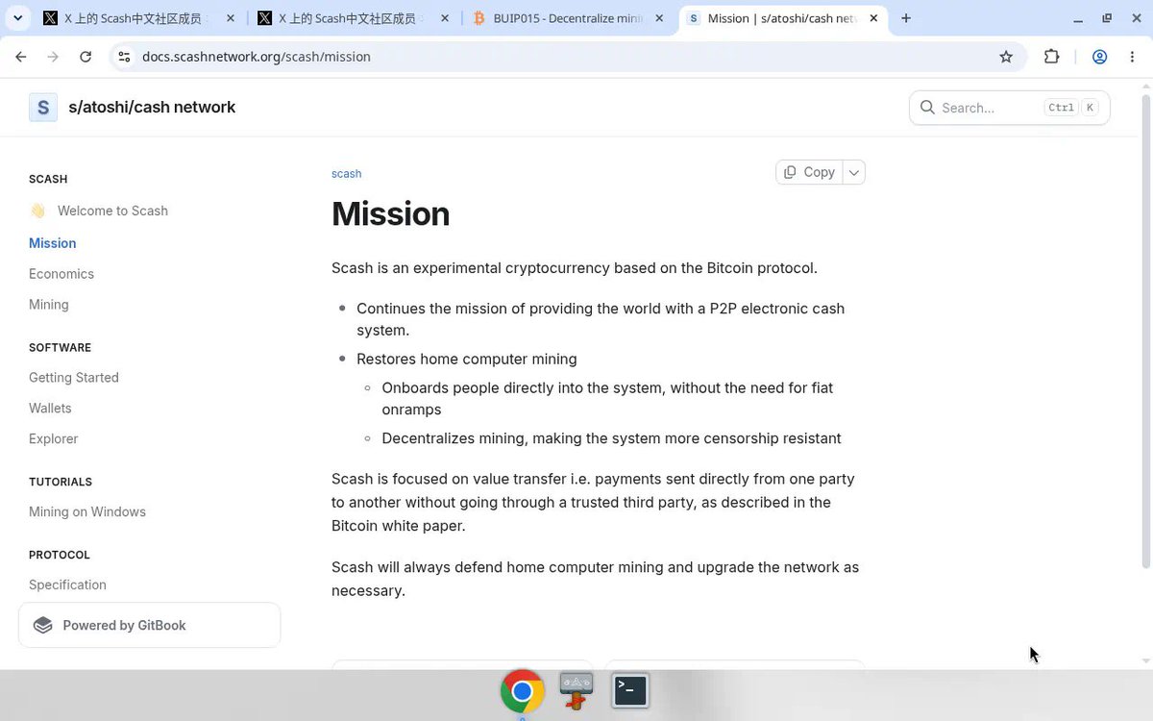
Task: Open Chrome three-dot menu
Action: click(x=1131, y=57)
